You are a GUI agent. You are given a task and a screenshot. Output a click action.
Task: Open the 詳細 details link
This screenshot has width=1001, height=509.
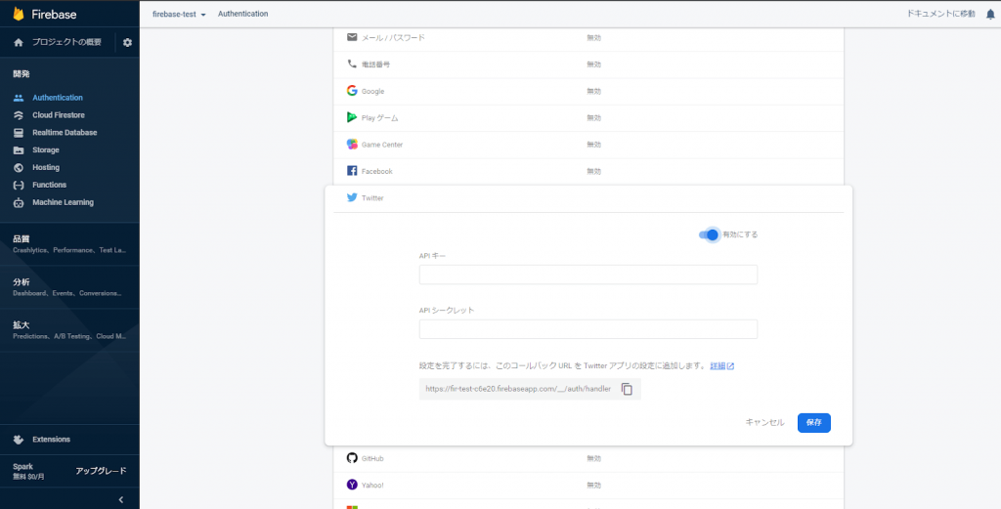pos(718,366)
